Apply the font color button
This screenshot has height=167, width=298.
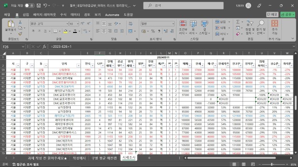click(x=75, y=31)
